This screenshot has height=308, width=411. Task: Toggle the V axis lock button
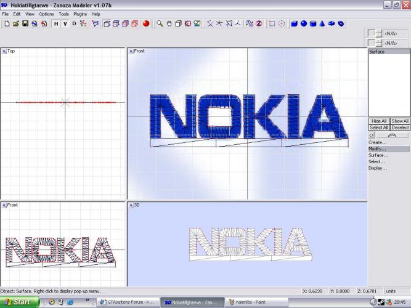tap(65, 24)
